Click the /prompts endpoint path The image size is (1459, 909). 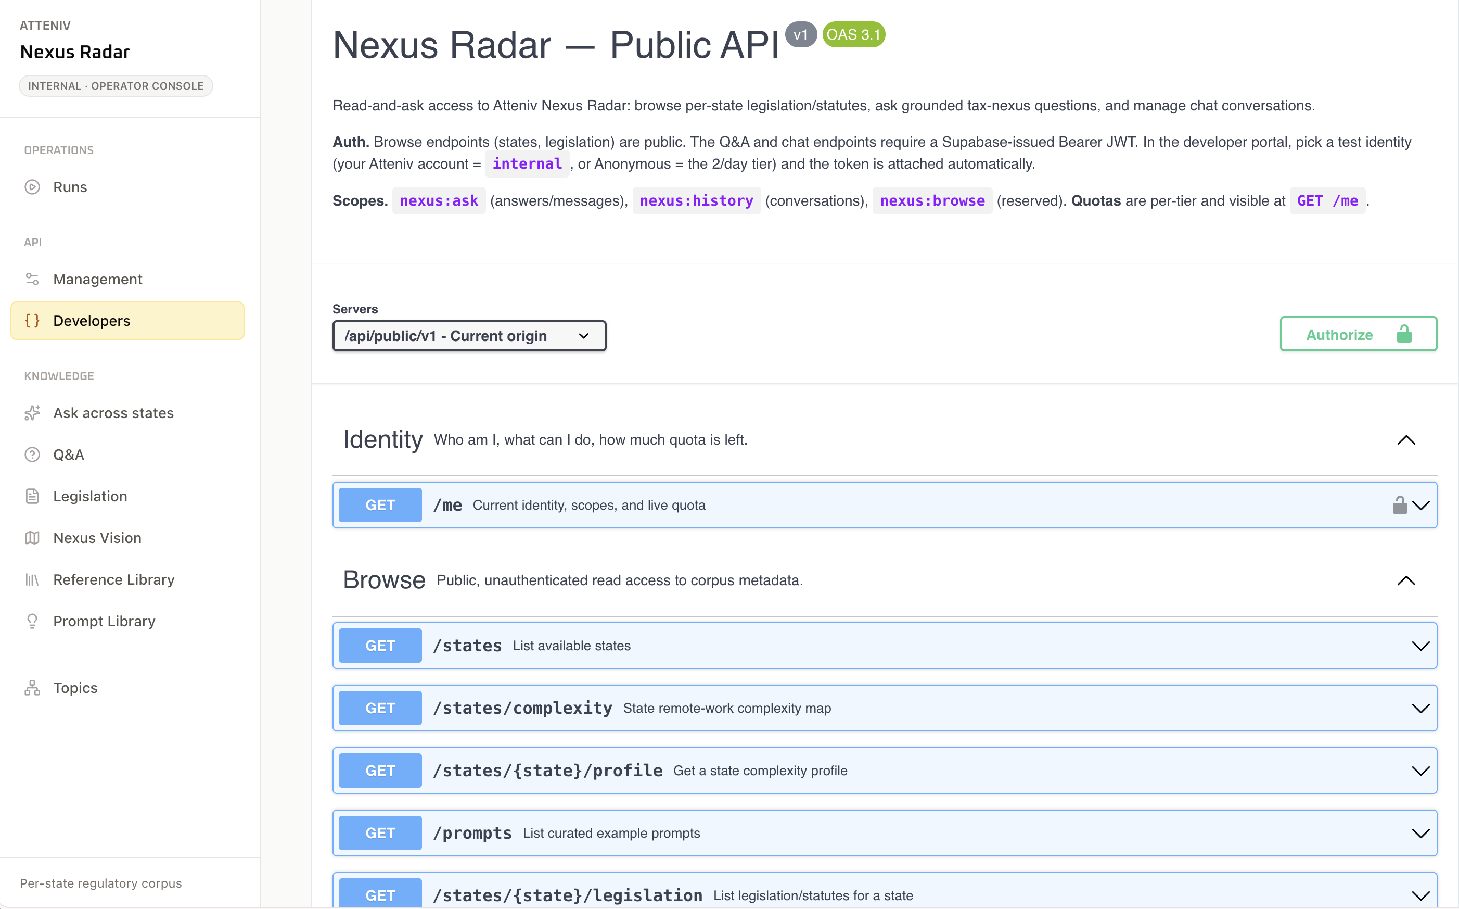pos(473,833)
